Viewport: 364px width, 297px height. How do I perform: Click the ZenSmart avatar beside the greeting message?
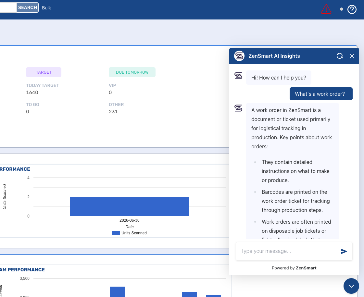[x=238, y=76]
